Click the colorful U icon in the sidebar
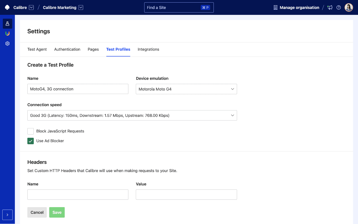 [x=7, y=33]
